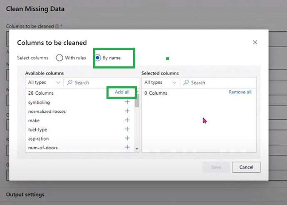Click the info icon beside Columns to be cleaned
The height and width of the screenshot is (205, 287).
57,26
